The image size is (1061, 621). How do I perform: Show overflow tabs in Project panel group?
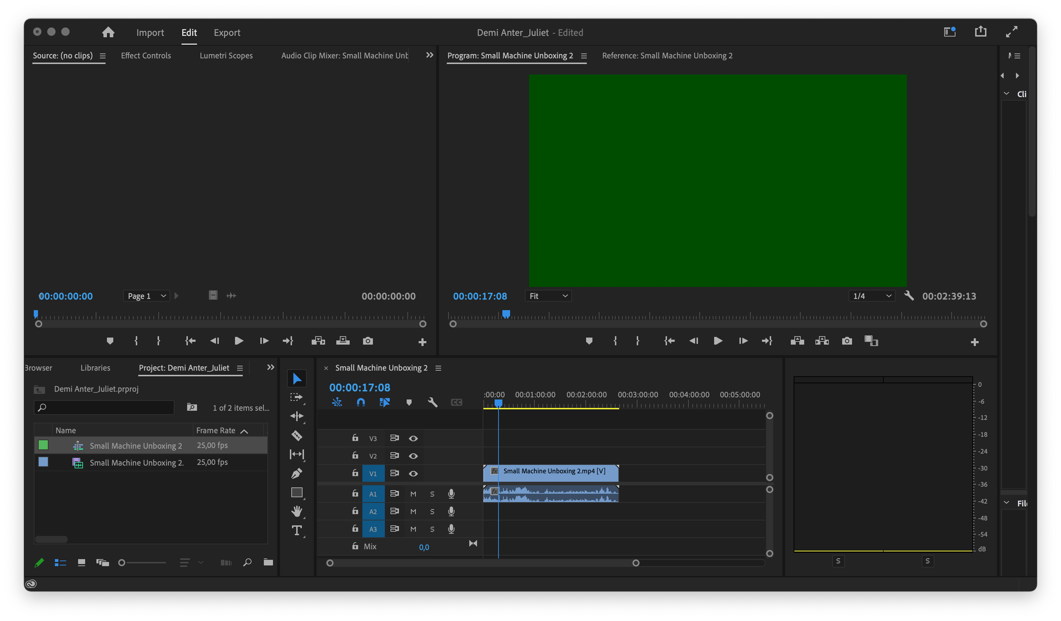[271, 367]
